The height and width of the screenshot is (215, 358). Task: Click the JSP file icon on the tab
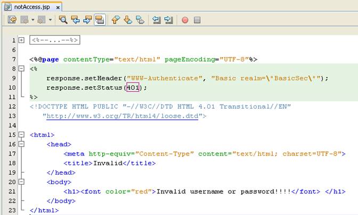[8, 7]
